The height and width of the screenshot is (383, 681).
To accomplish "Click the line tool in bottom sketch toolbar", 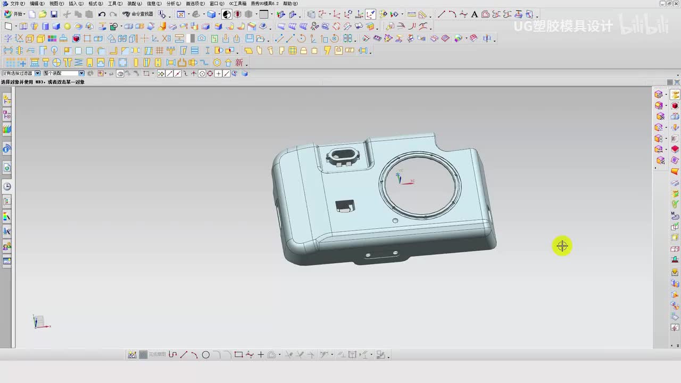I will (x=184, y=355).
